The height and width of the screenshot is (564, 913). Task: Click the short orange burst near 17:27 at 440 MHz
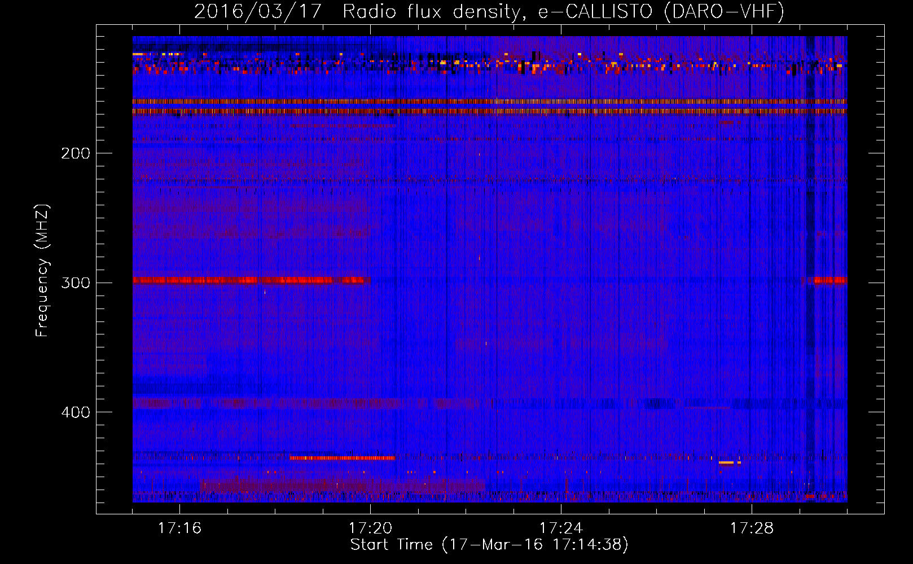pyautogui.click(x=727, y=462)
